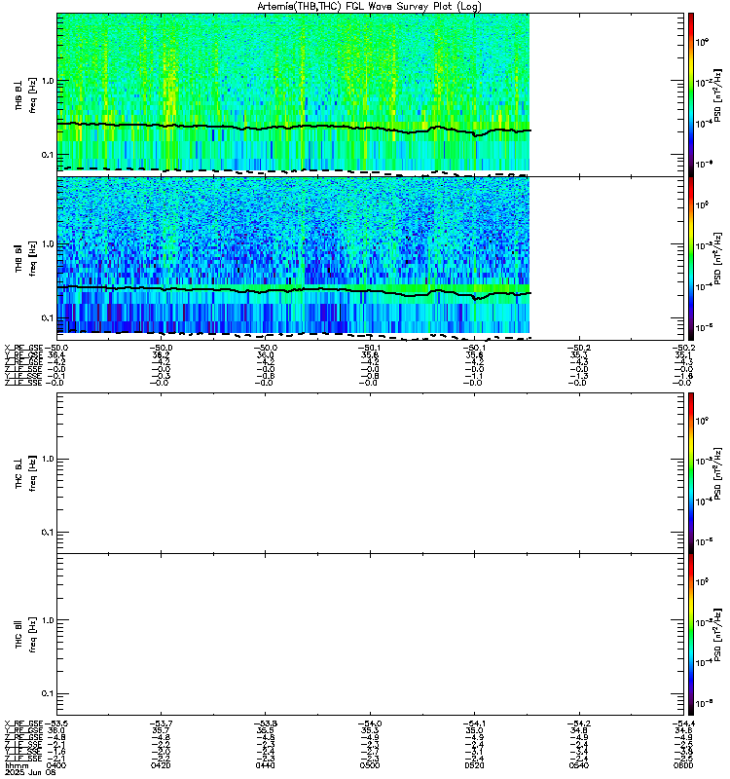Screen dimensions: 730x779
Task: Click the '-54.1' X_RE_GSE value
Action: (474, 723)
